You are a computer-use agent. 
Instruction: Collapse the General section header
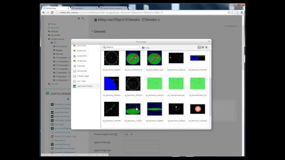100,32
